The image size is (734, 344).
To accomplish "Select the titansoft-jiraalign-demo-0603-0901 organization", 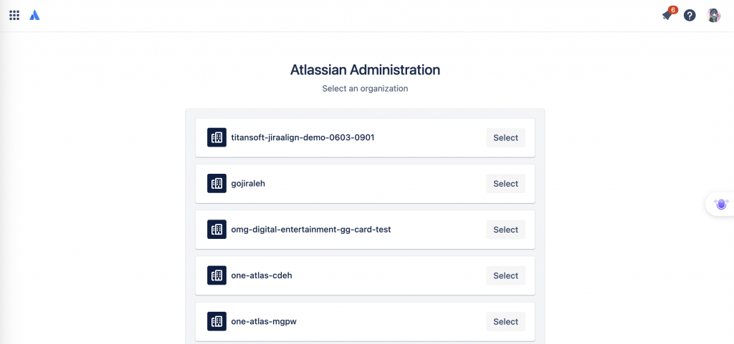I will coord(505,138).
